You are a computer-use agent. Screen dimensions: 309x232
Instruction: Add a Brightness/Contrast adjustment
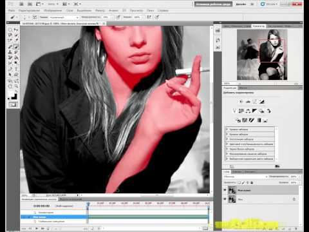click(241, 101)
